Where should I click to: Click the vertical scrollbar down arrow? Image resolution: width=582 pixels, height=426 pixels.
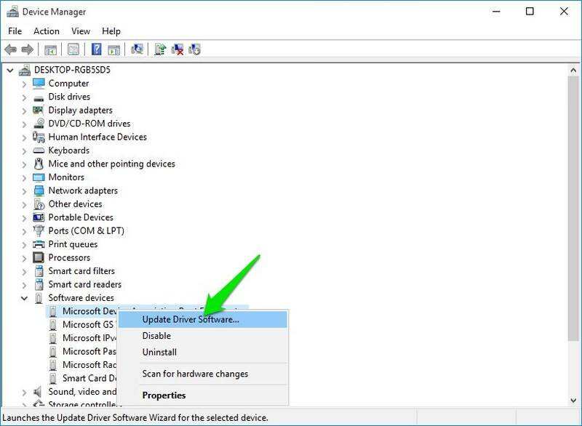click(574, 401)
